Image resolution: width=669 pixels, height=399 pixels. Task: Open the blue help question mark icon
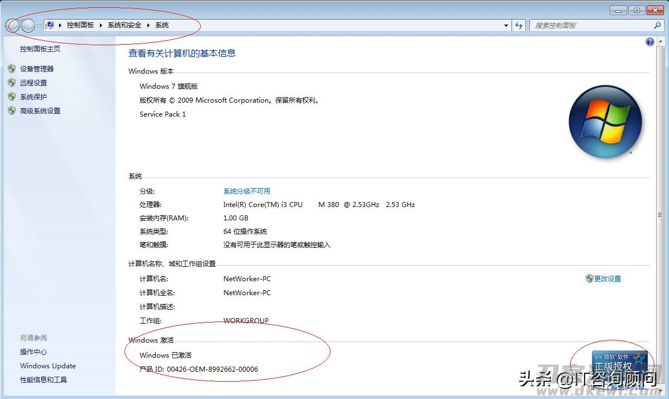[x=649, y=42]
